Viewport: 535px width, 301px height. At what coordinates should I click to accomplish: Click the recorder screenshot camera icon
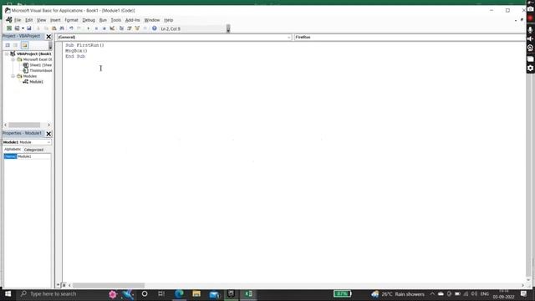[530, 9]
